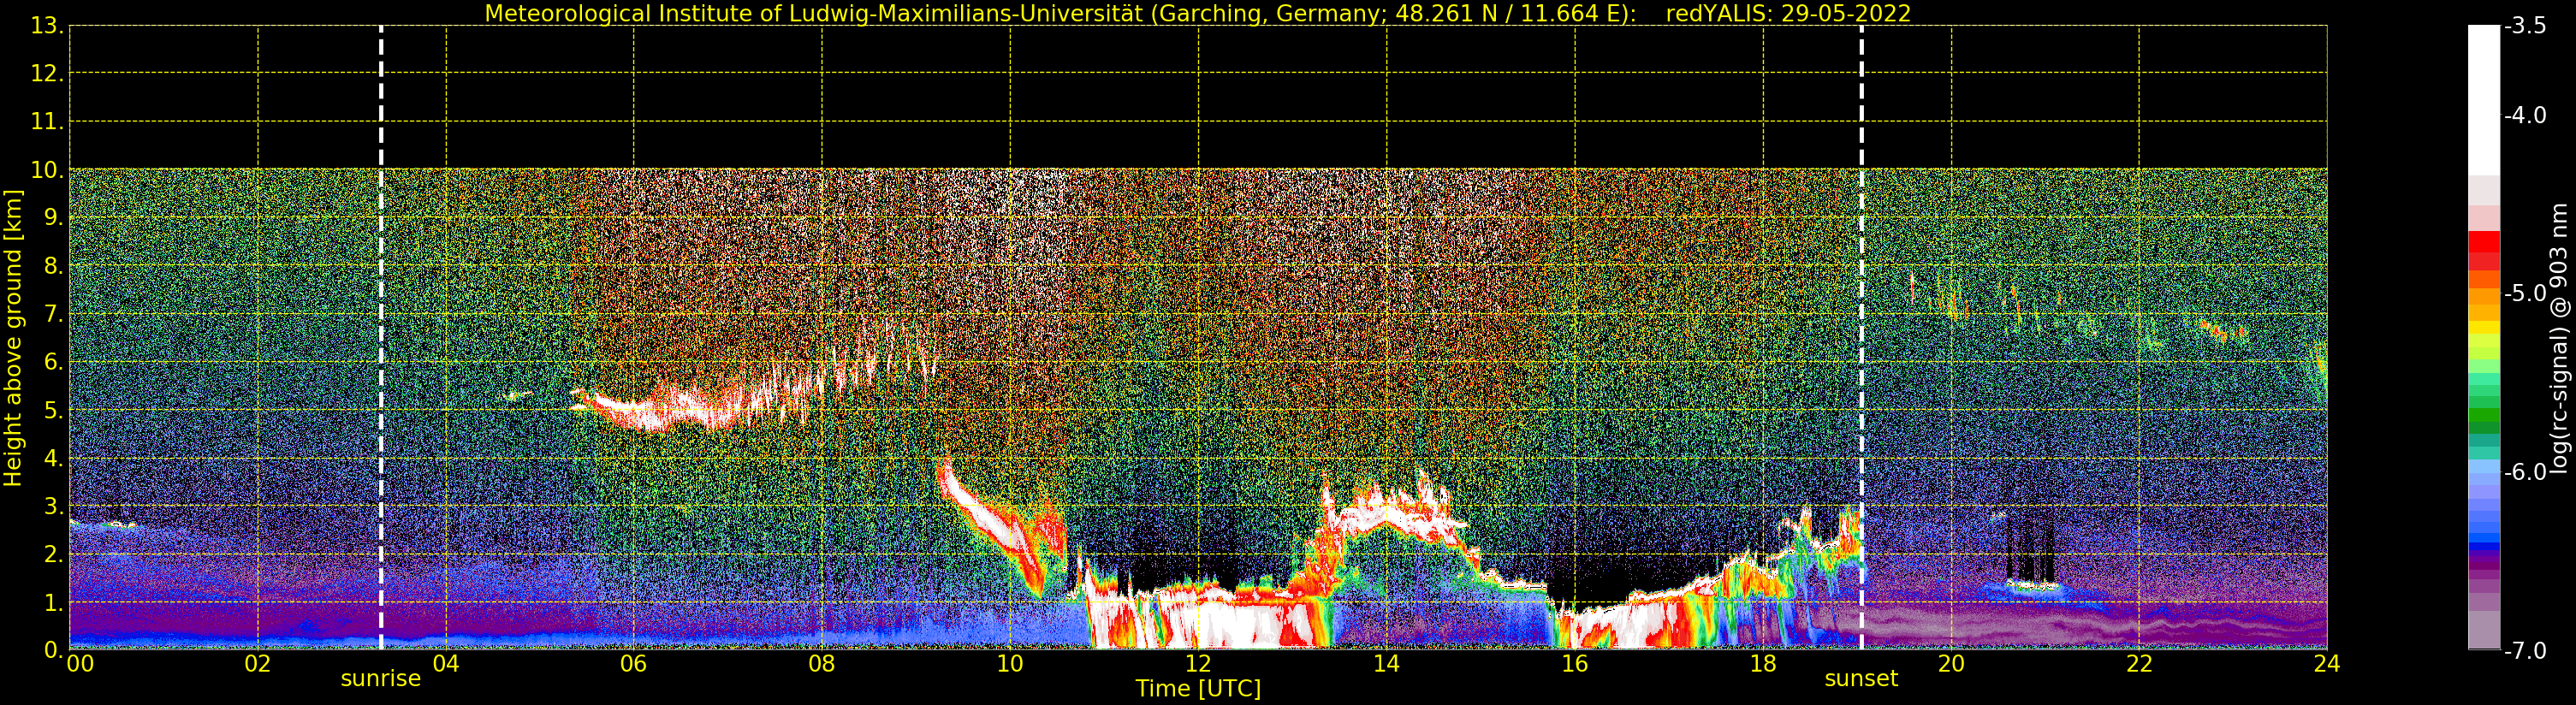The width and height of the screenshot is (2576, 705).
Task: Select the '14' time tick label
Action: pyautogui.click(x=1386, y=664)
